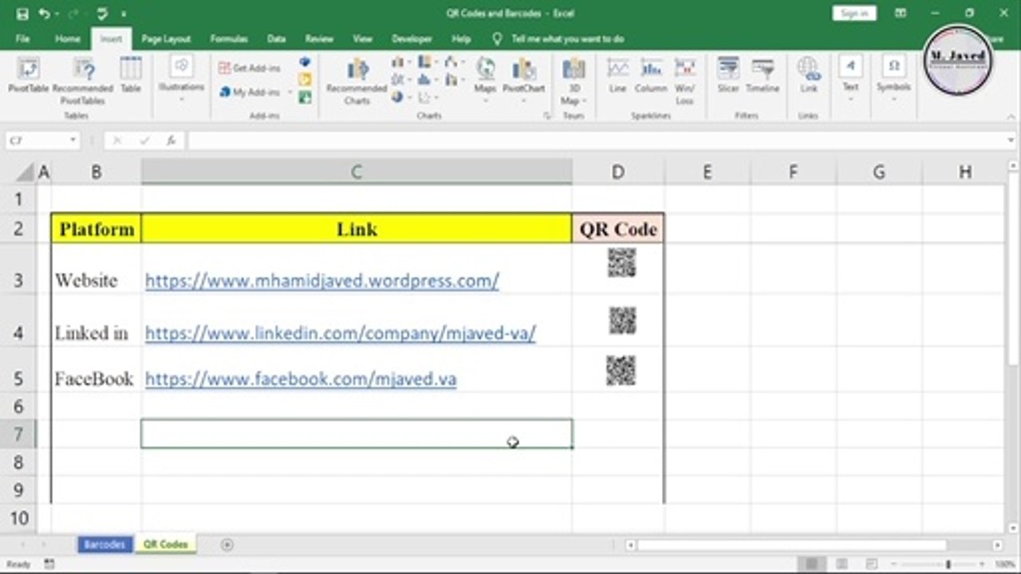Switch to the Barcodes sheet
Viewport: 1021px width, 574px height.
tap(104, 545)
